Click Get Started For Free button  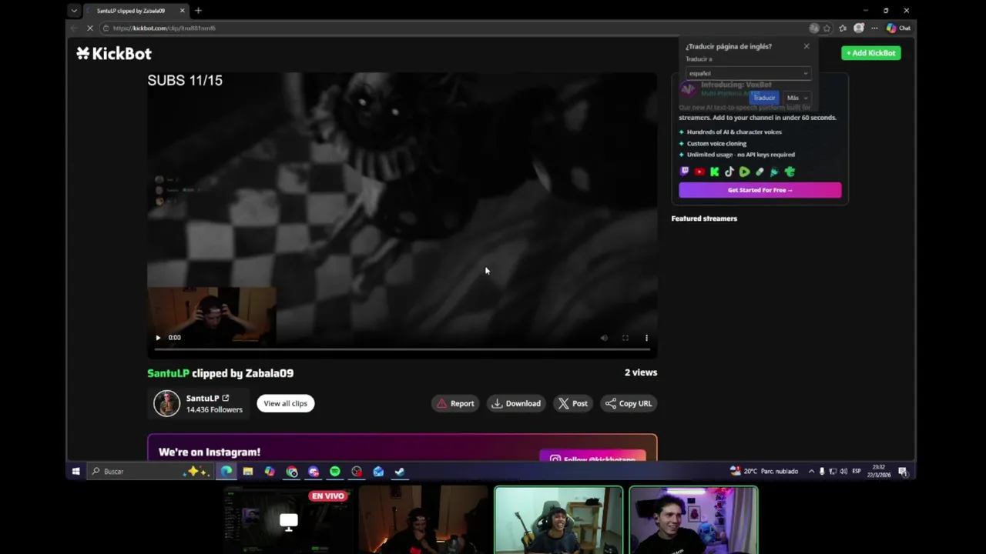(x=760, y=190)
